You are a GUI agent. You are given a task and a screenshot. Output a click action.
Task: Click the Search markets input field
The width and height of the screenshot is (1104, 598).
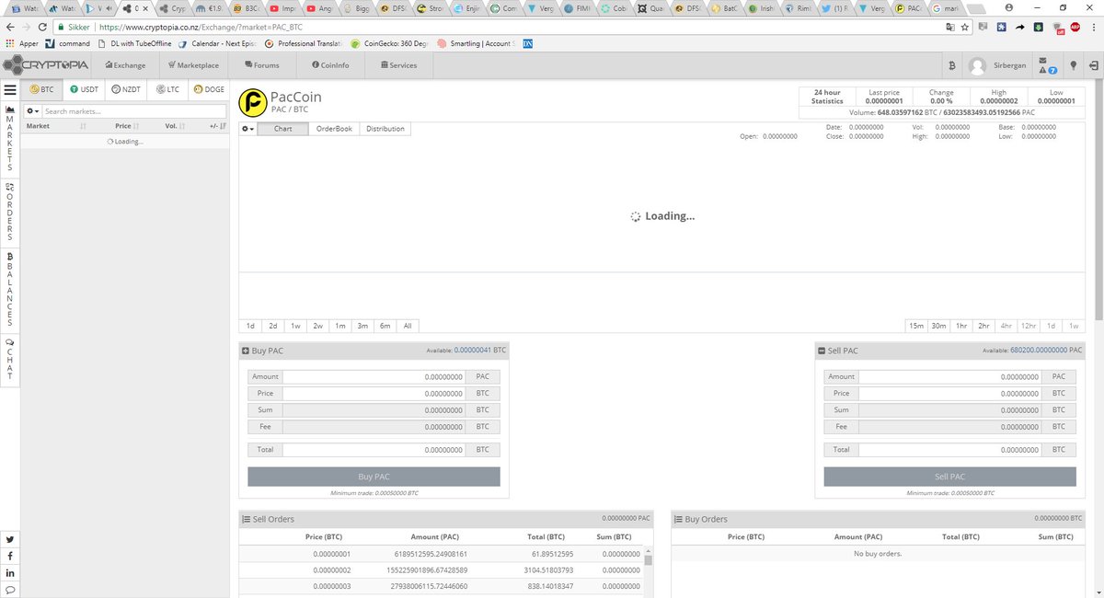pyautogui.click(x=134, y=111)
